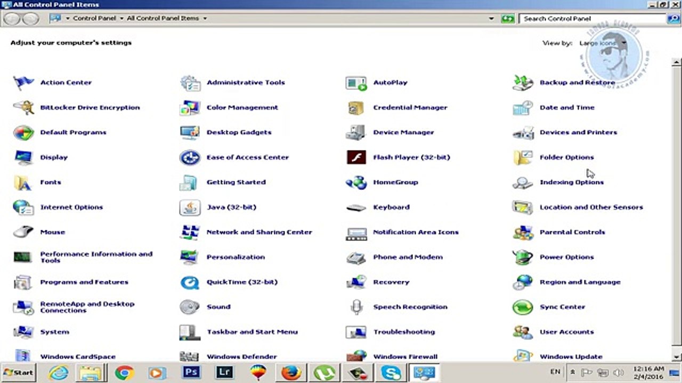Image resolution: width=682 pixels, height=383 pixels.
Task: Launch Google Chrome from the taskbar
Action: click(x=124, y=372)
